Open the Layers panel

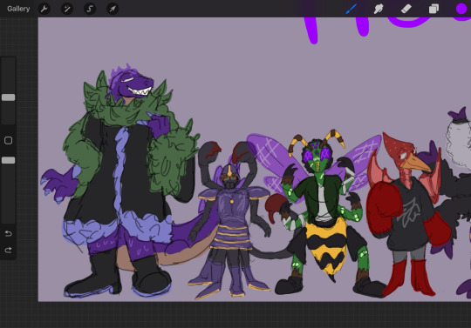[433, 9]
